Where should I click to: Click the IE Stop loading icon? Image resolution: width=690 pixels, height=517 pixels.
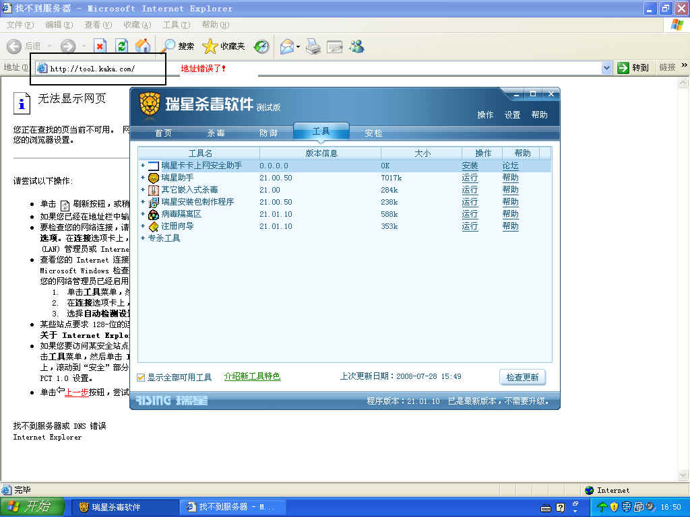[x=100, y=46]
